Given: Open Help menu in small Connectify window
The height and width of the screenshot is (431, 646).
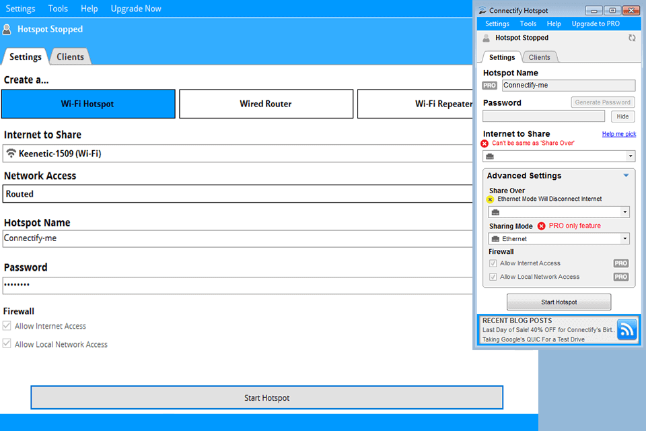Looking at the screenshot, I should pyautogui.click(x=554, y=24).
